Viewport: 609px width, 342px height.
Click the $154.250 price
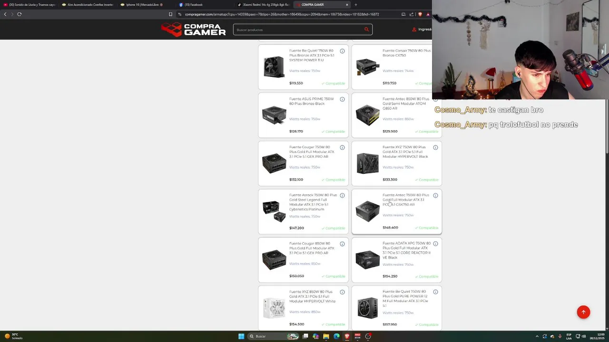(390, 276)
